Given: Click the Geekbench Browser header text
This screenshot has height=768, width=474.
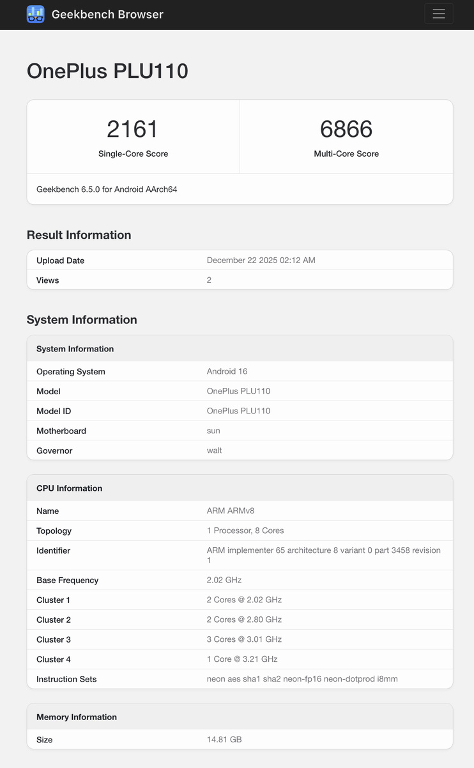Looking at the screenshot, I should pyautogui.click(x=107, y=13).
